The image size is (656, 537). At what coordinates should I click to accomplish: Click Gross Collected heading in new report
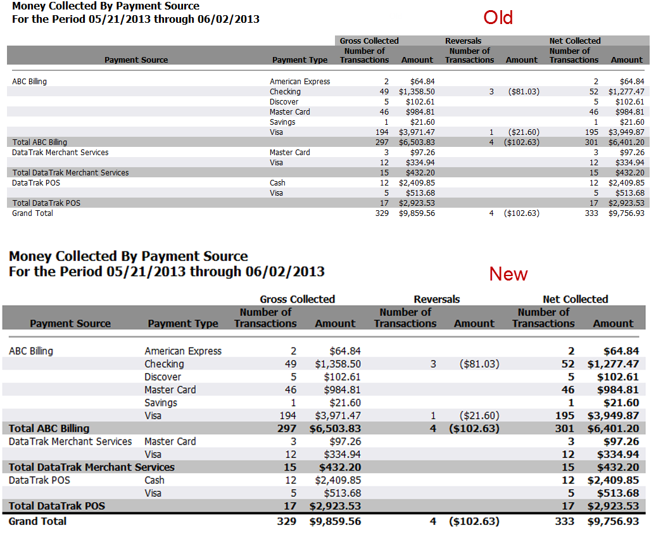(x=297, y=299)
